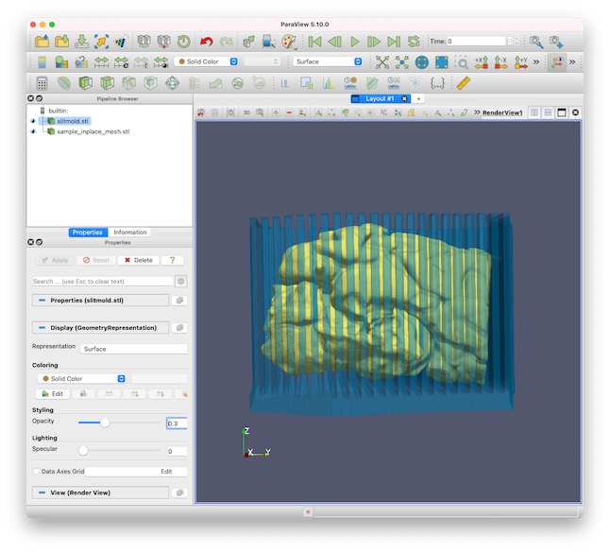Open Representation Surface combo box in Properties
The image size is (610, 553).
coord(133,349)
